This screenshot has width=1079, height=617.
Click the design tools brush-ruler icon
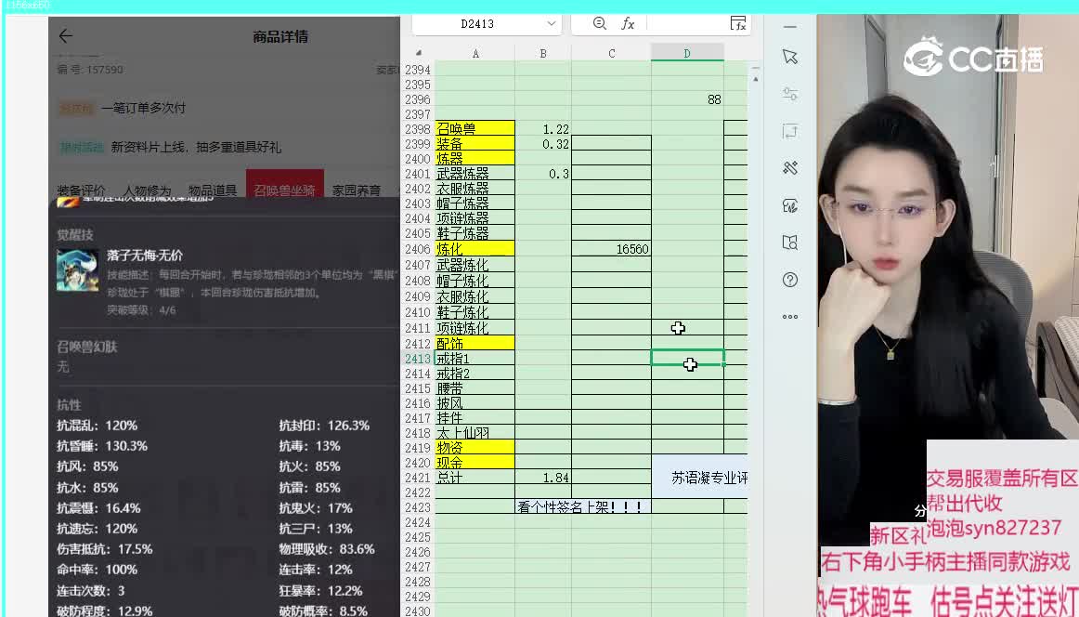pos(790,168)
